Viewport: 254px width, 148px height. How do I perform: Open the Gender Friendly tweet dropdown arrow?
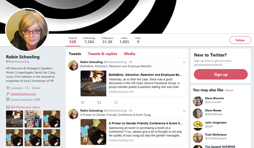[x=184, y=111]
